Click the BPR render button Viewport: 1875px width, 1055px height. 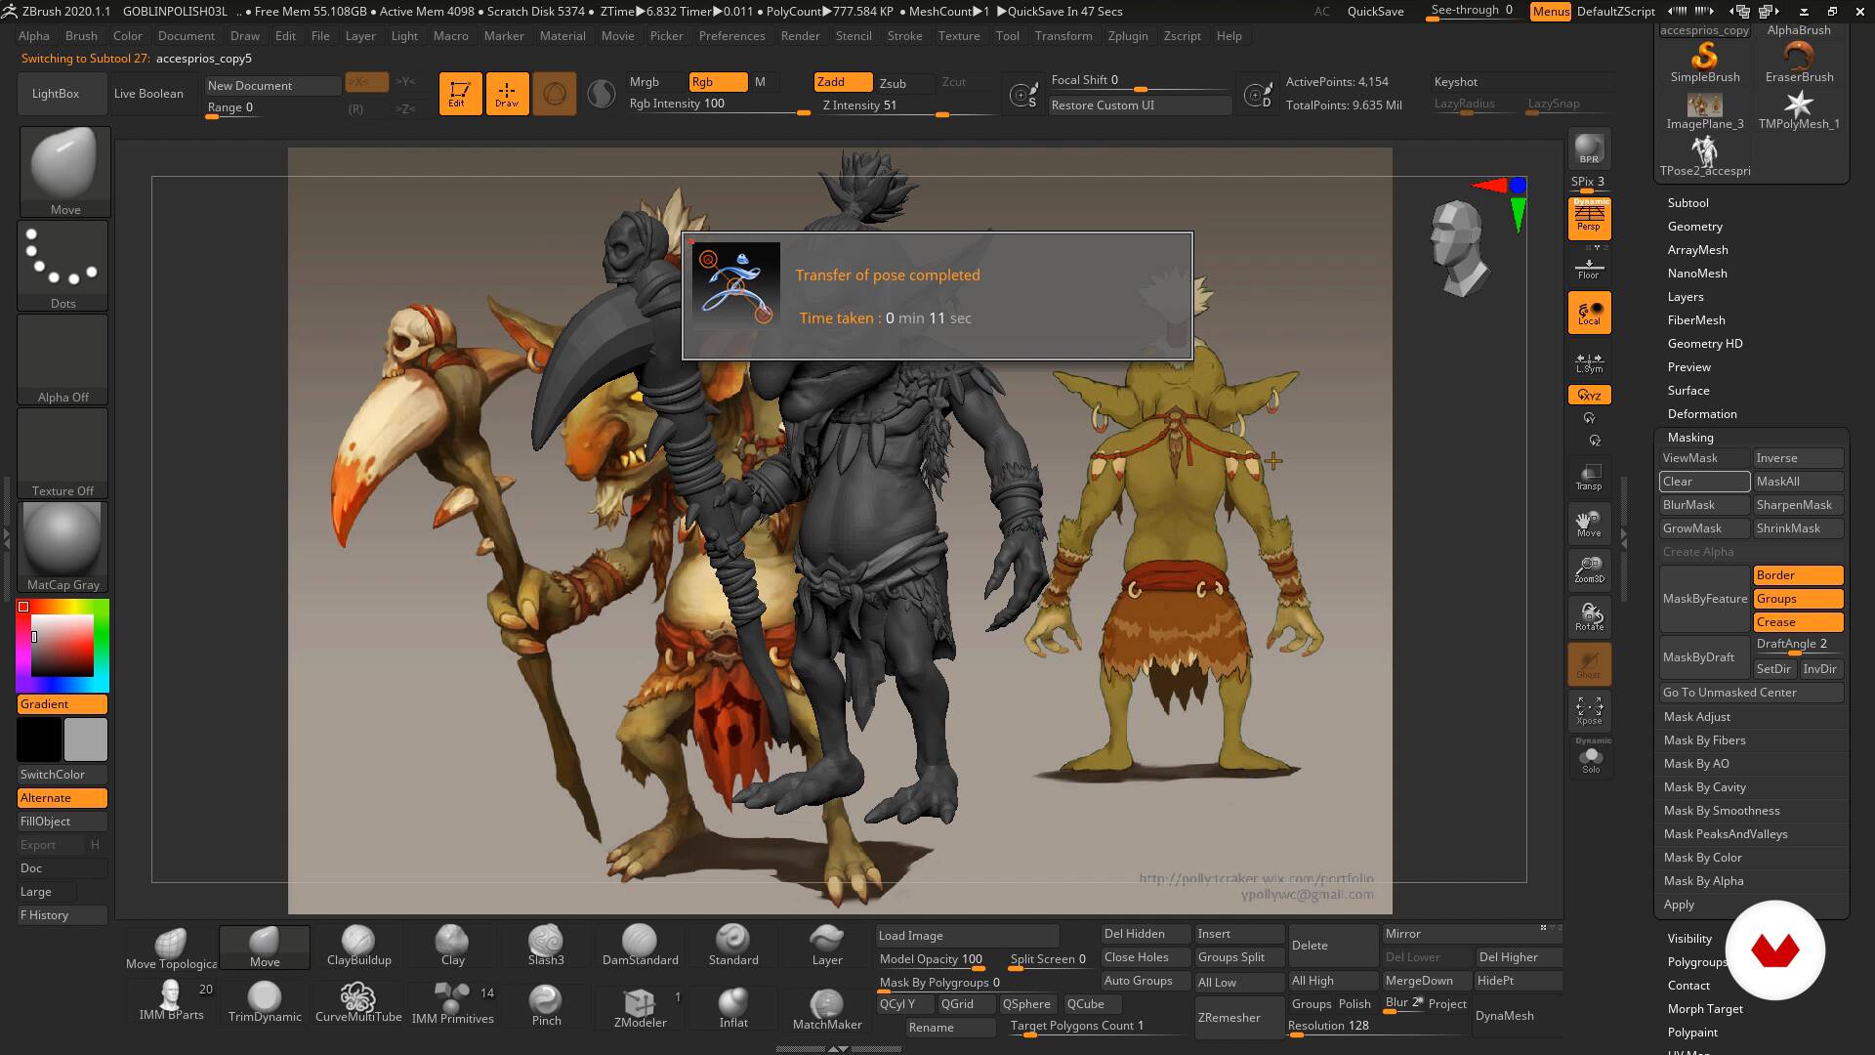pos(1589,148)
